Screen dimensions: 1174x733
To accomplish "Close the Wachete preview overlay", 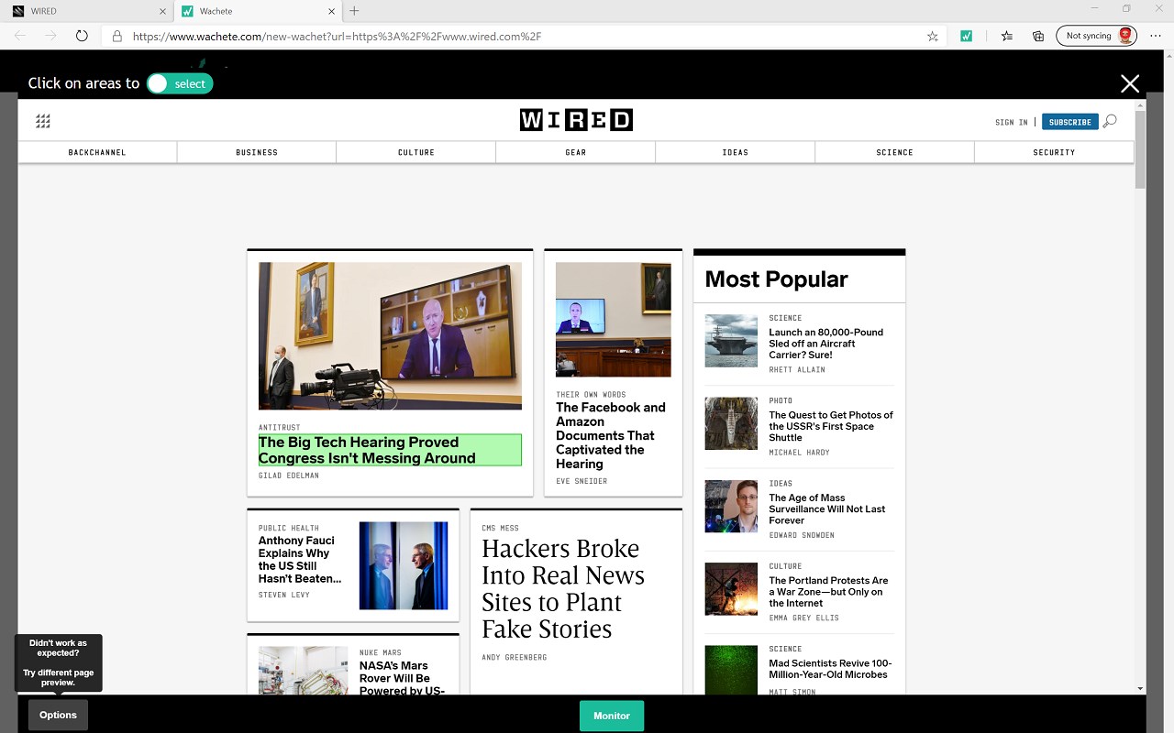I will [1130, 84].
